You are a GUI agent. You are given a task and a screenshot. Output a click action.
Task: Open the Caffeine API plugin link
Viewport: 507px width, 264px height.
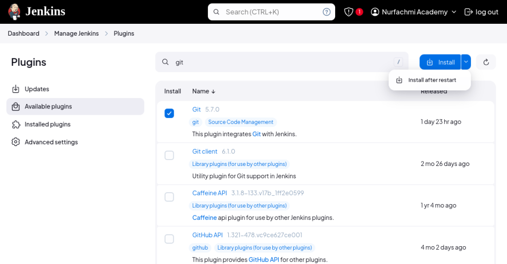[209, 193]
